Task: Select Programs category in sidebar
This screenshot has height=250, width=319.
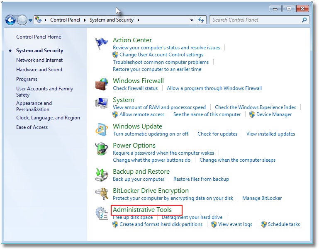Action: pyautogui.click(x=27, y=79)
